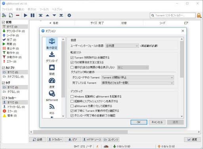Open the 日本語 language dropdown
The height and width of the screenshot is (149, 203).
tap(122, 46)
